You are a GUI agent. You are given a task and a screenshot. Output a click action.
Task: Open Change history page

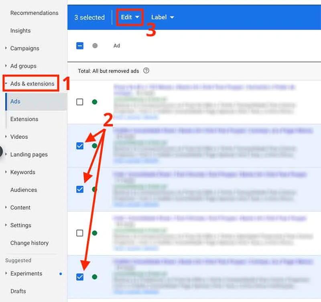tap(29, 243)
